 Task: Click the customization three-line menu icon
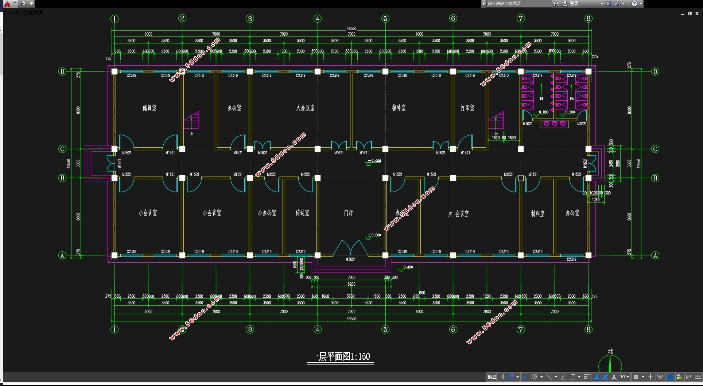coord(698,377)
